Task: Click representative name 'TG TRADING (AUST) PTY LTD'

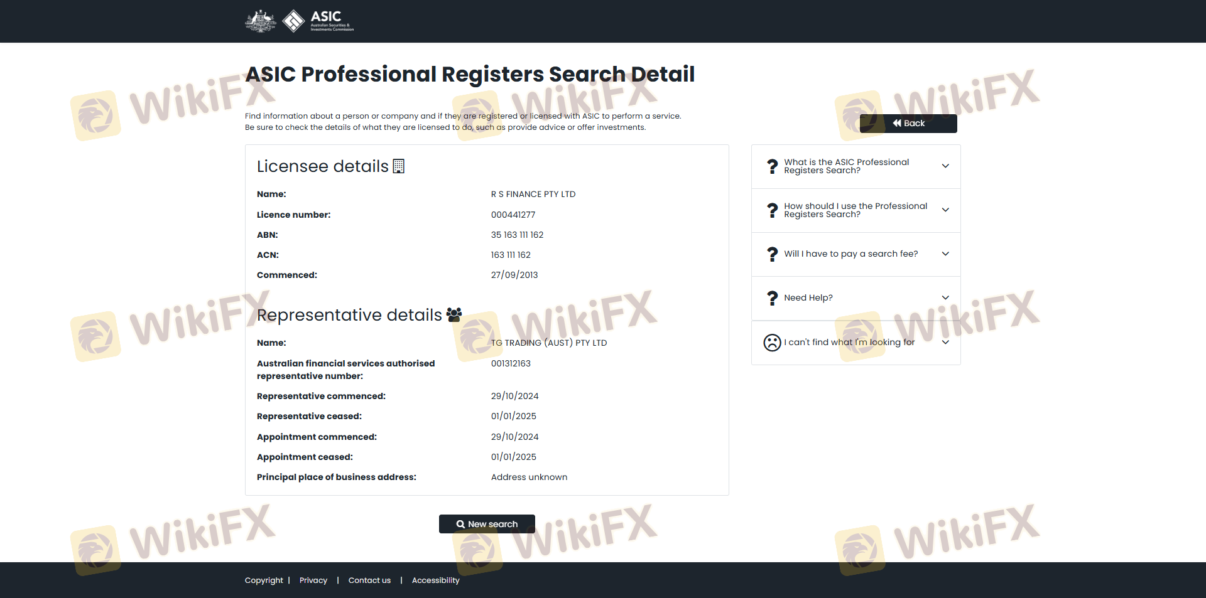Action: pyautogui.click(x=549, y=343)
